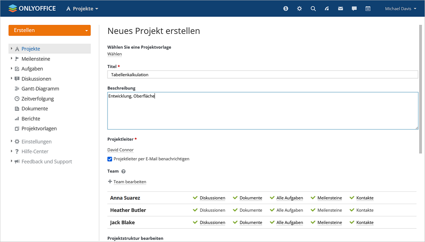This screenshot has height=242, width=425.
Task: Click the Projekte module icon in header
Action: pyautogui.click(x=69, y=9)
